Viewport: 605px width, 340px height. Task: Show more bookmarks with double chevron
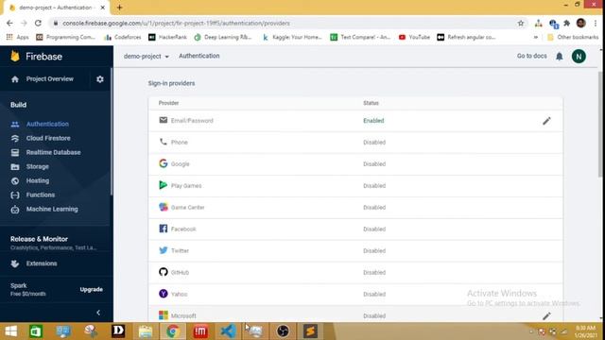[x=536, y=38]
